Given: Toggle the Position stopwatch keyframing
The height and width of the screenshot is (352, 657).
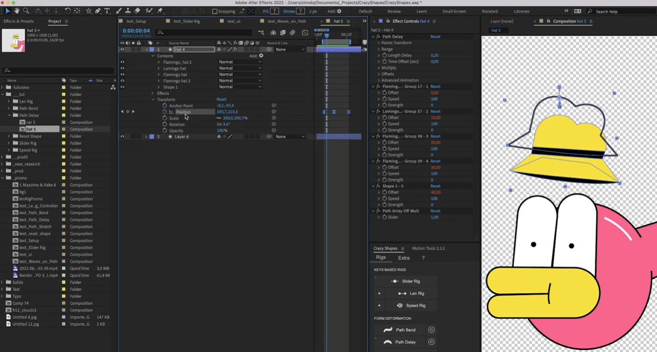Looking at the screenshot, I should 165,112.
